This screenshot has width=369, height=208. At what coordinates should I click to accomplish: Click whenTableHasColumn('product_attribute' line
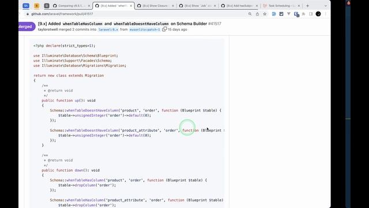tap(137, 200)
